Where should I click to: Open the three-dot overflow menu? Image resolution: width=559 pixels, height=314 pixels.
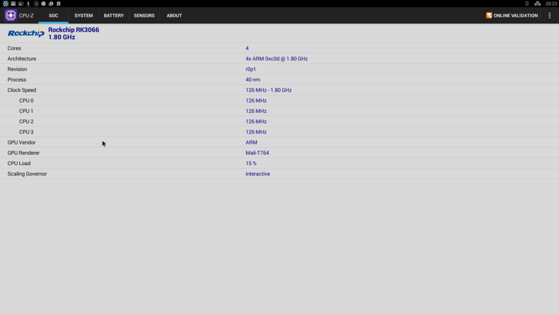click(549, 15)
